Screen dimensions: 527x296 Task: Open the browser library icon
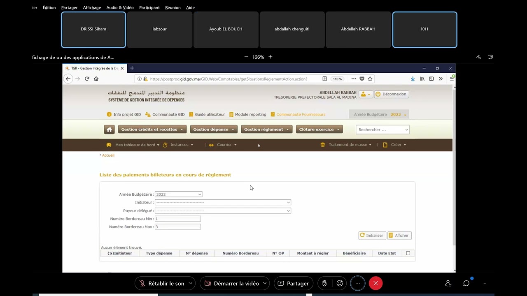coord(422,79)
